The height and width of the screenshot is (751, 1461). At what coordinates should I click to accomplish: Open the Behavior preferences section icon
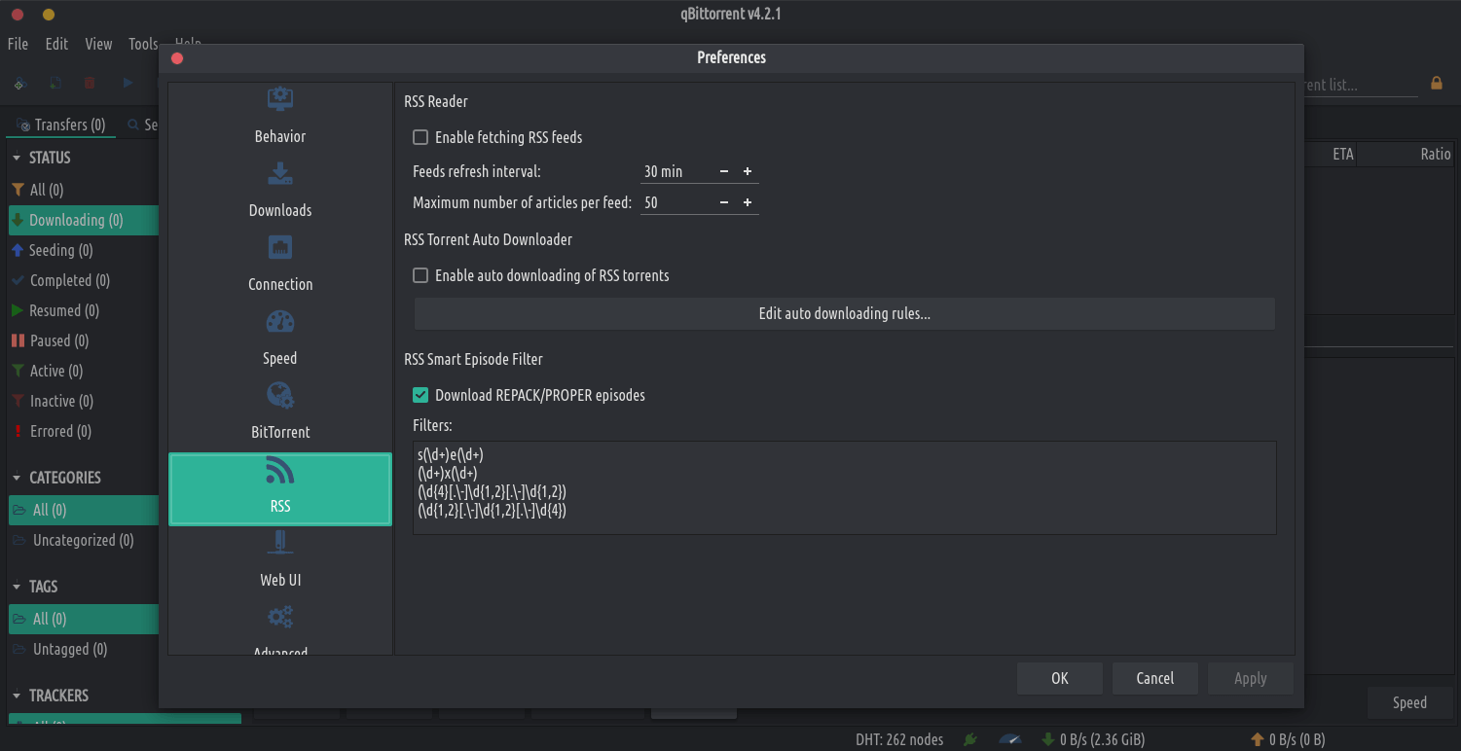[280, 100]
